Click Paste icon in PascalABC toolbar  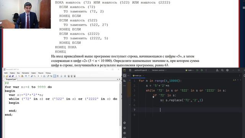coord(22,76)
